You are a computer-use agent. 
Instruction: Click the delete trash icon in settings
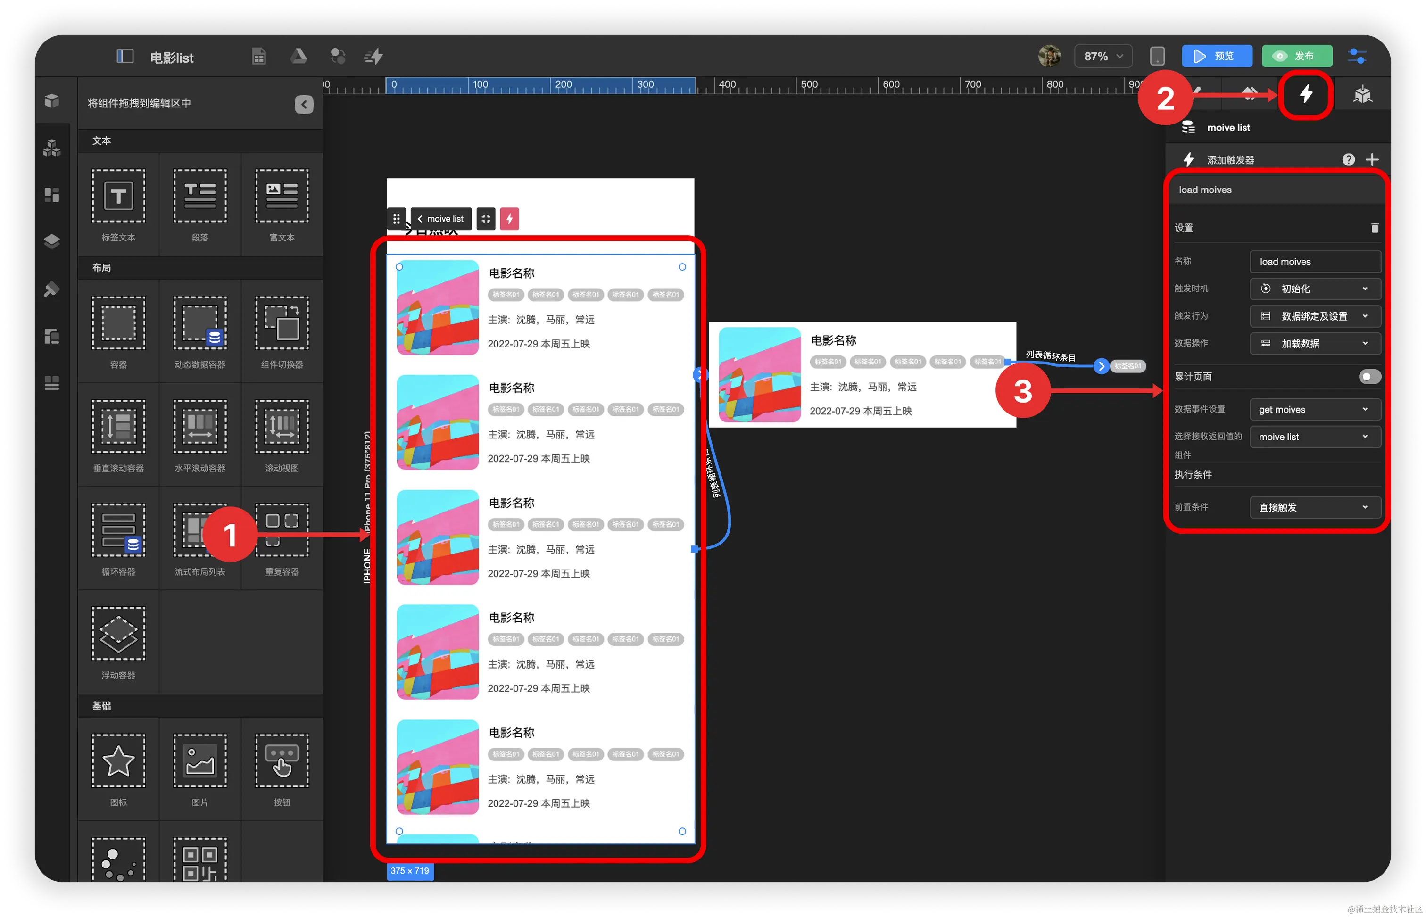[x=1375, y=228]
